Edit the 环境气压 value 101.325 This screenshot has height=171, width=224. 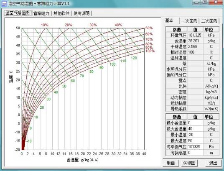[195, 35]
